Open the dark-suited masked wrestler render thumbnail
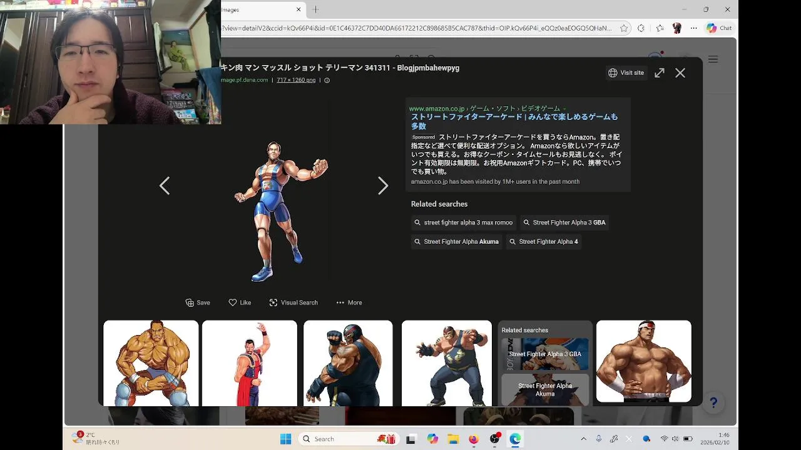The height and width of the screenshot is (450, 801). point(447,362)
